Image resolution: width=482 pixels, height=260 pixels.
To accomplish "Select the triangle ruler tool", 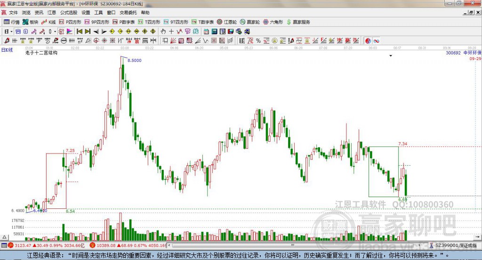I will tap(88, 41).
